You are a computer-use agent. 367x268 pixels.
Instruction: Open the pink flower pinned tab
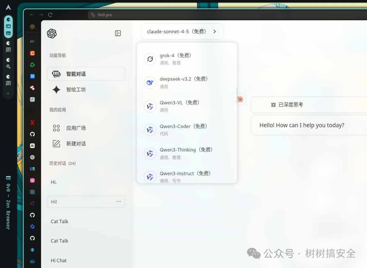click(32, 180)
